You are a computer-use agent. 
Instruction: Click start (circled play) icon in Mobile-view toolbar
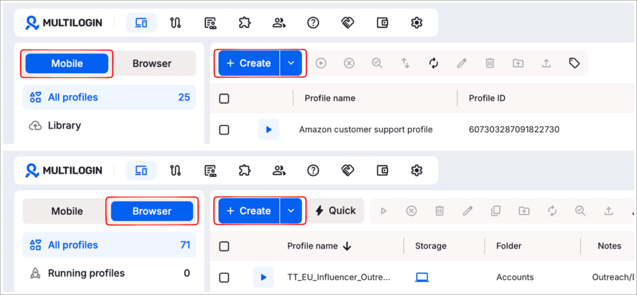click(322, 63)
